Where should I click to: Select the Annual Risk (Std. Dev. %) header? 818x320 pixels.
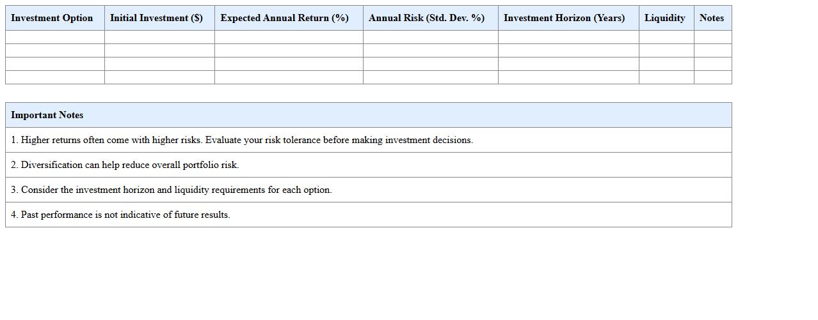click(x=426, y=18)
